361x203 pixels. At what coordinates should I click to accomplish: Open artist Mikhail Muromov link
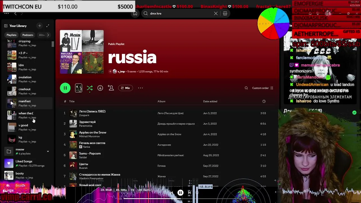coord(89,136)
